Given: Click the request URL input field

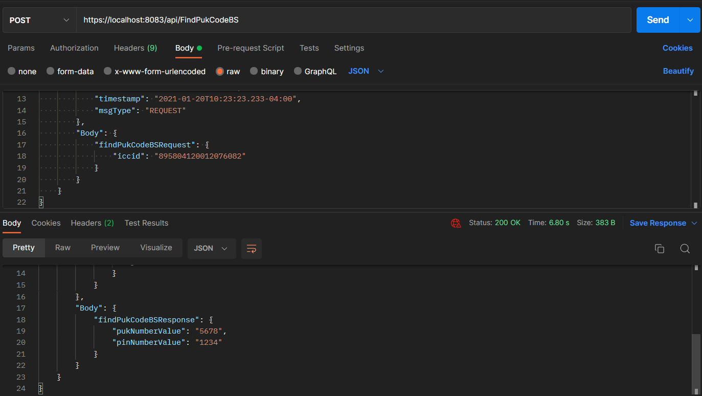Looking at the screenshot, I should (354, 20).
